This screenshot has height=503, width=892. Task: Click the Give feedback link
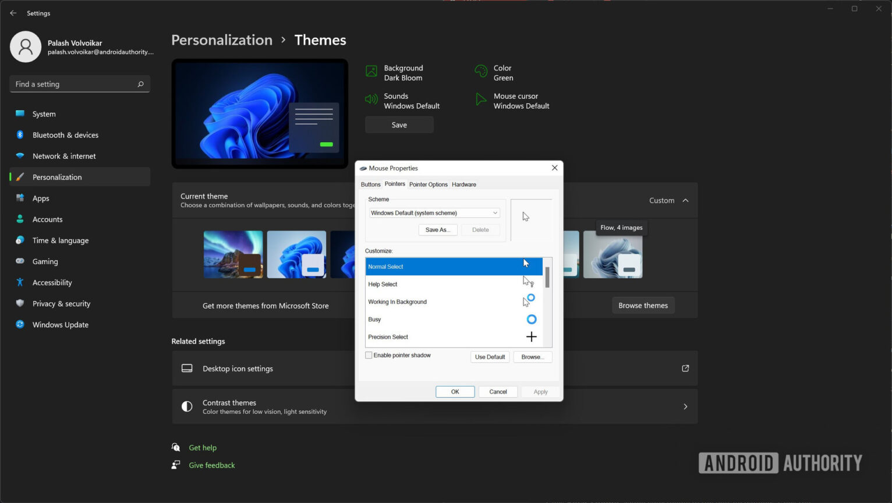pyautogui.click(x=211, y=465)
